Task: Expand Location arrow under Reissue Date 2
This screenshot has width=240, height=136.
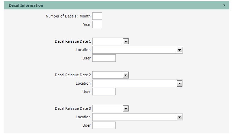Action: (x=179, y=84)
